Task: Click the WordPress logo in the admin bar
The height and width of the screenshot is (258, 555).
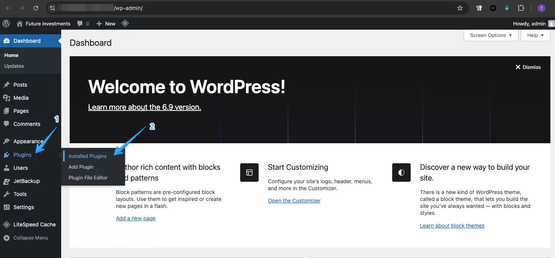Action: click(6, 23)
